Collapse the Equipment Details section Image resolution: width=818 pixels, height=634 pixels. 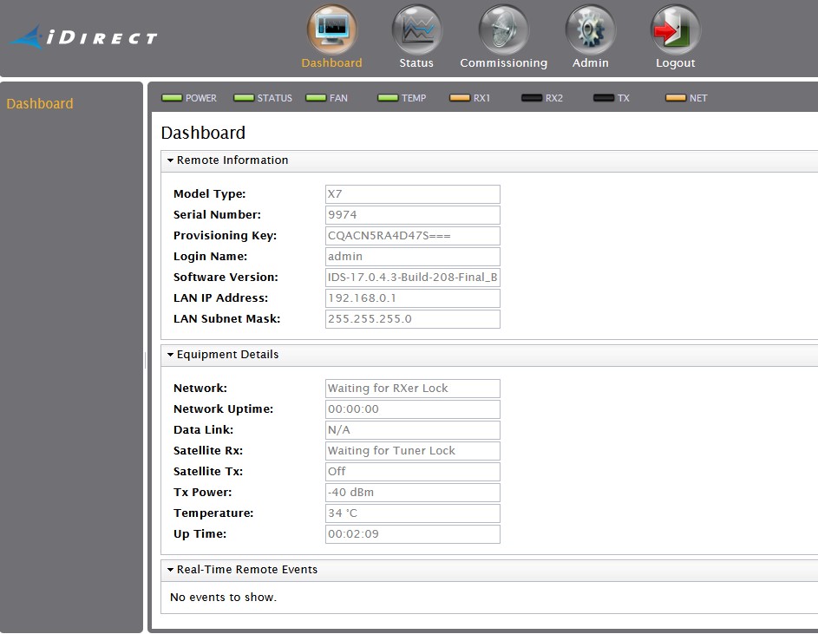(x=171, y=355)
